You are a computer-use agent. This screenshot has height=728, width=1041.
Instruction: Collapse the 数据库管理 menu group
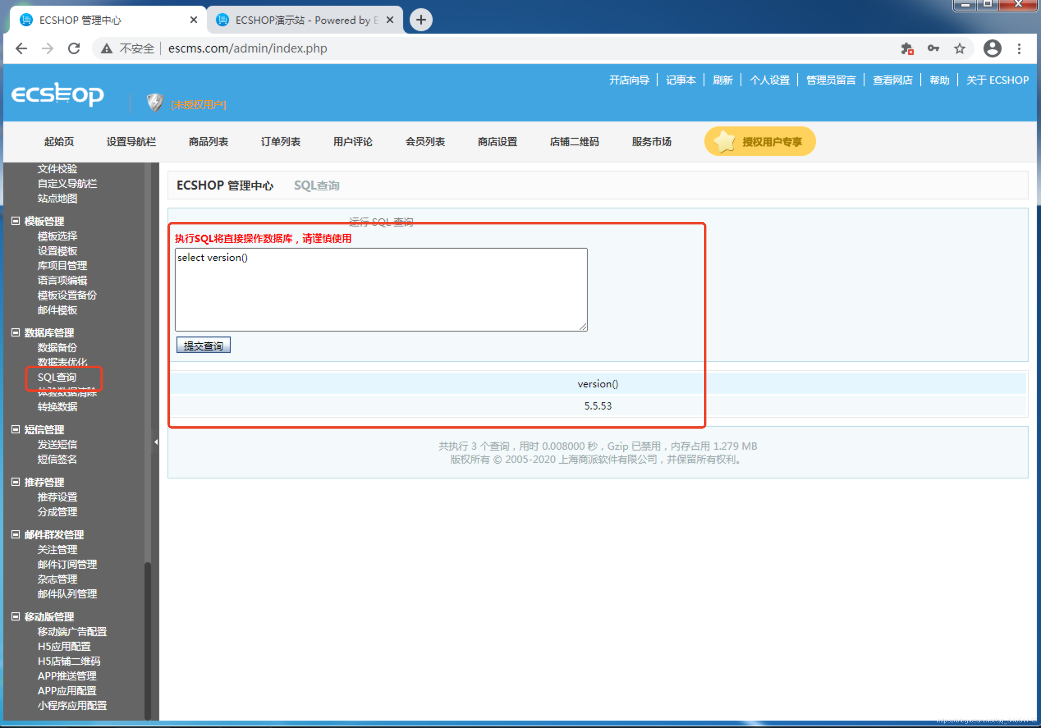(x=16, y=332)
